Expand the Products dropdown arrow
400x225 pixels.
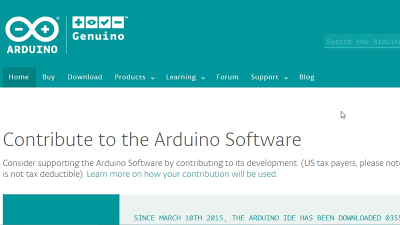(152, 78)
